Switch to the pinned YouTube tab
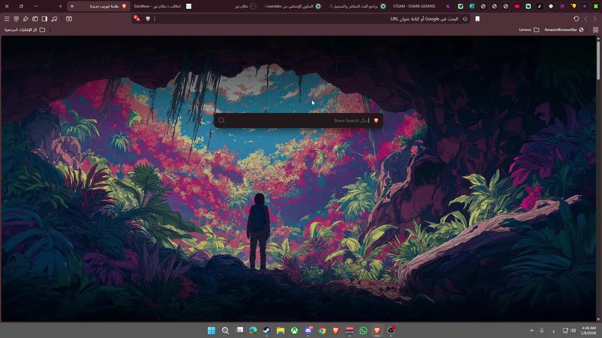This screenshot has height=338, width=602. point(517,6)
